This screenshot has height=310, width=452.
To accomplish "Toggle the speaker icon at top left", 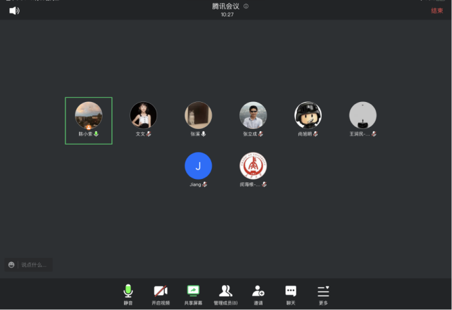I will 14,11.
